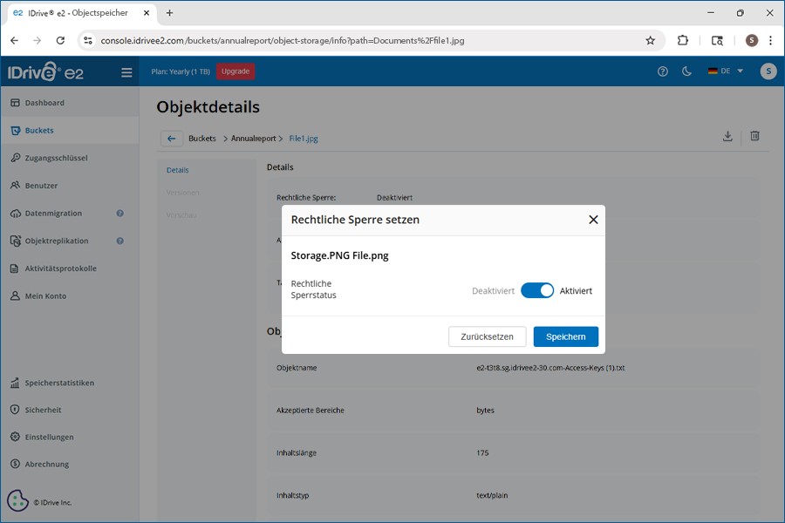Open Dashboard in the sidebar

coord(44,103)
